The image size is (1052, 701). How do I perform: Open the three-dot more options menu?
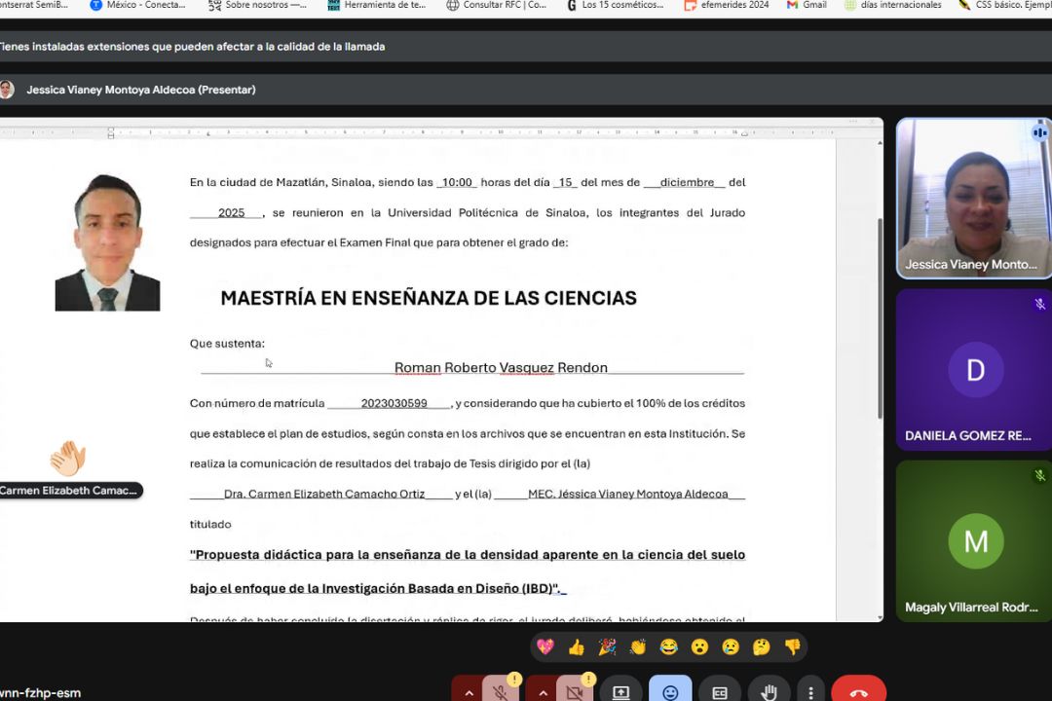pyautogui.click(x=810, y=691)
